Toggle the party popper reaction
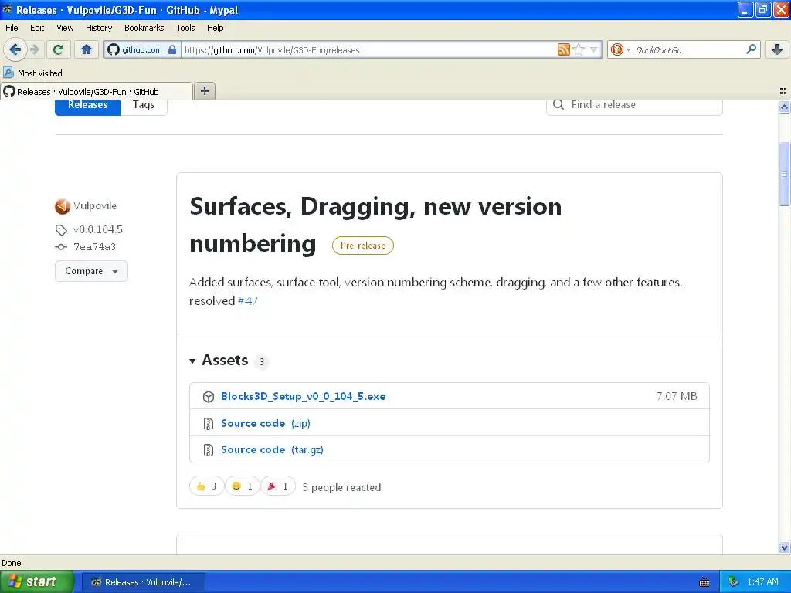Viewport: 791px width, 593px height. click(x=277, y=486)
